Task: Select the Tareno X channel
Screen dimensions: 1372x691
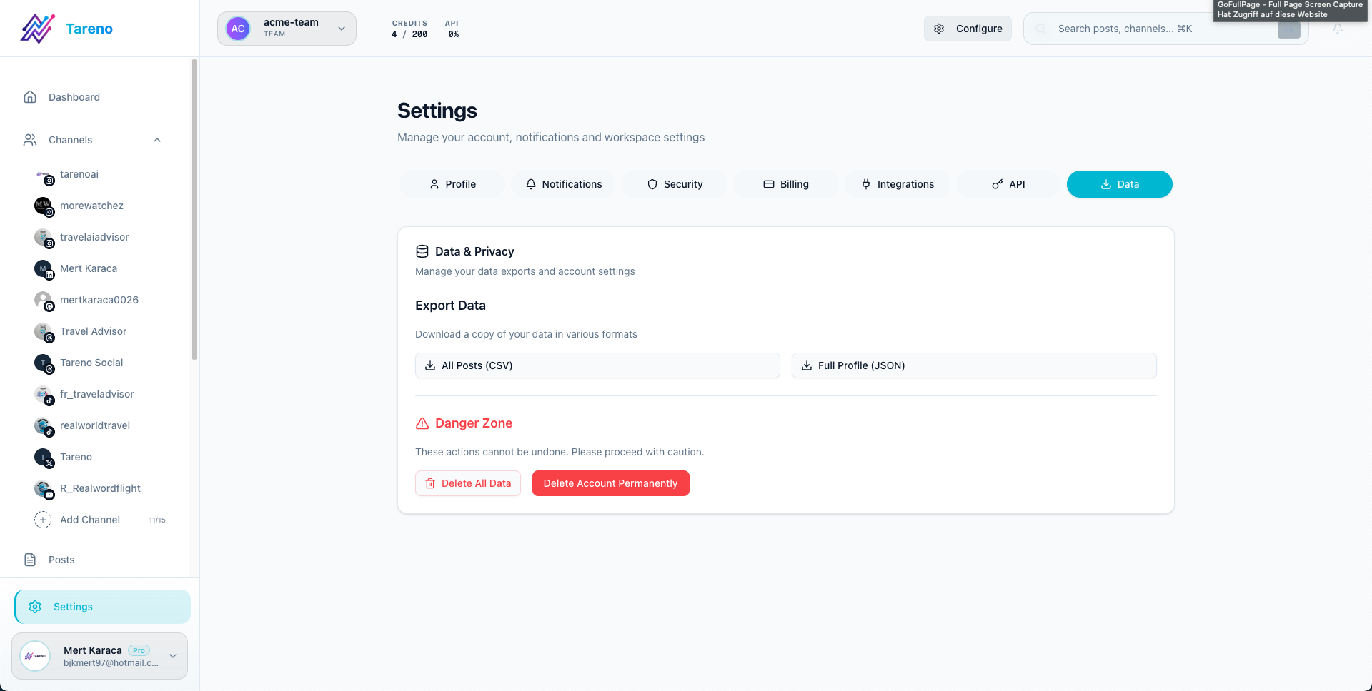Action: coord(76,457)
